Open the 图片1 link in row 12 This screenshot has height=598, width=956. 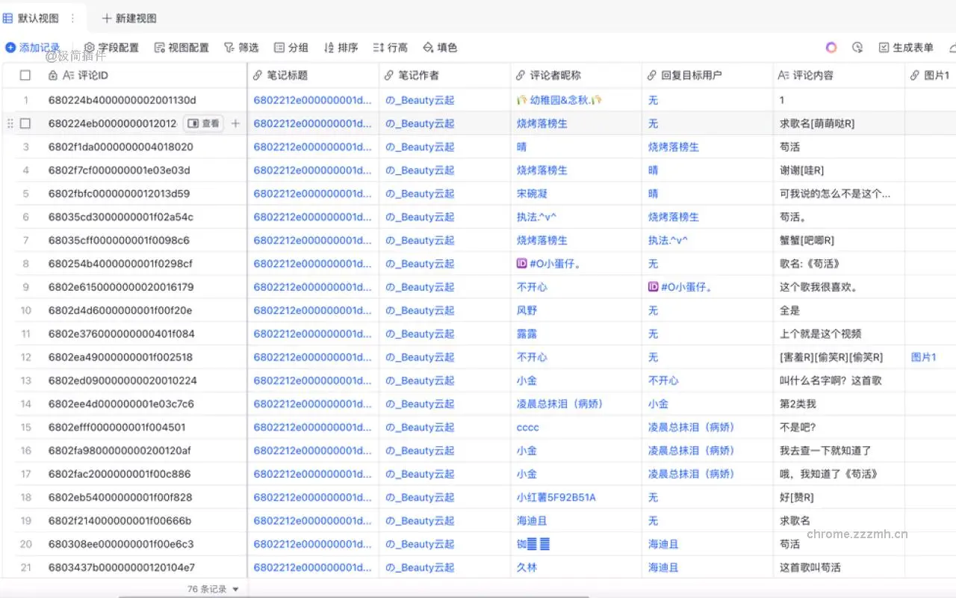coord(923,357)
